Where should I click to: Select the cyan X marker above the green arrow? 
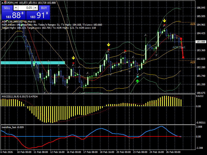(x=137, y=77)
